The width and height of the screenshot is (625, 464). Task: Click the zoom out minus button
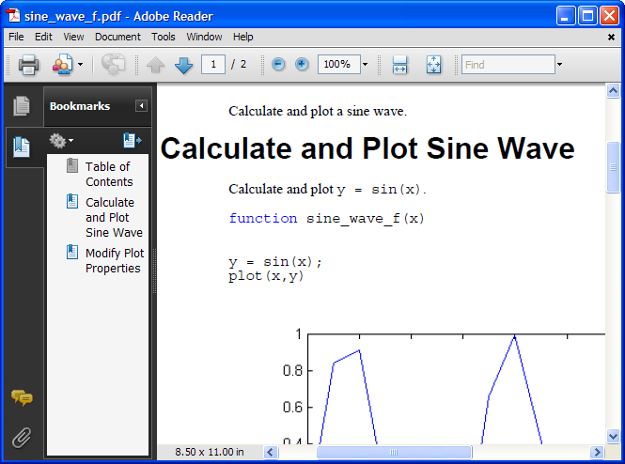pos(278,65)
